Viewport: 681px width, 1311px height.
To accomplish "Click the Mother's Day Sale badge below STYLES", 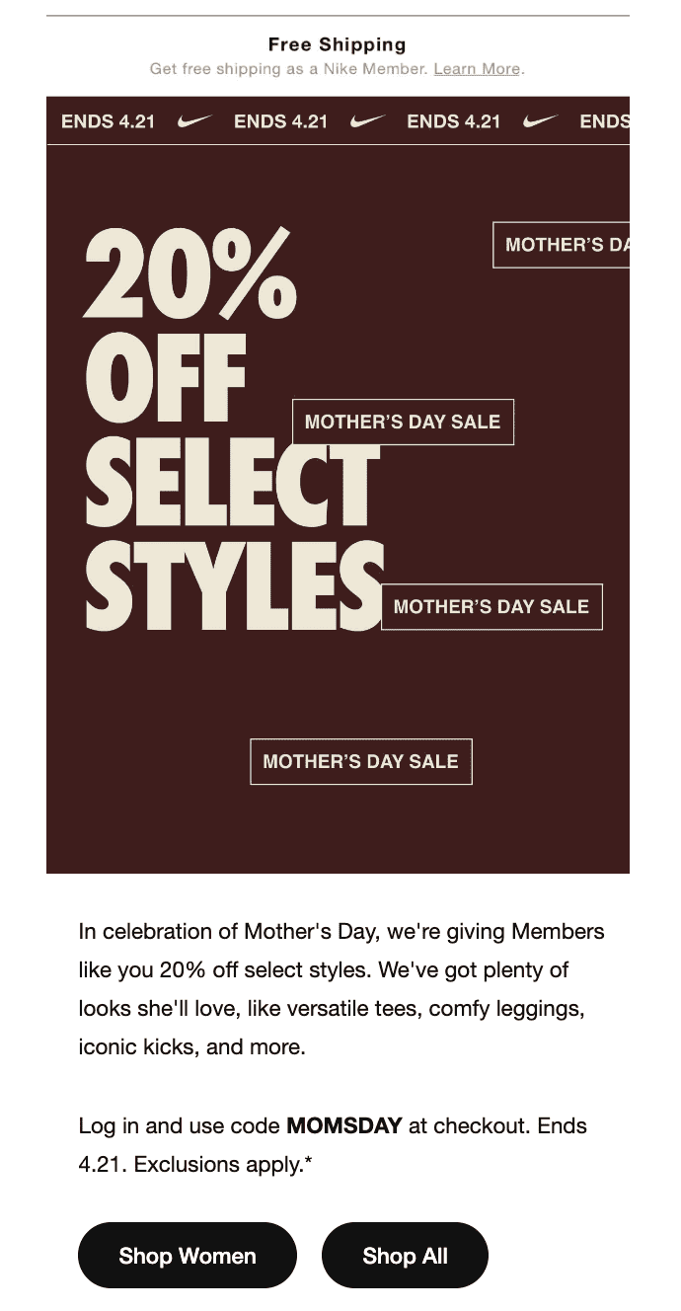I will (491, 606).
